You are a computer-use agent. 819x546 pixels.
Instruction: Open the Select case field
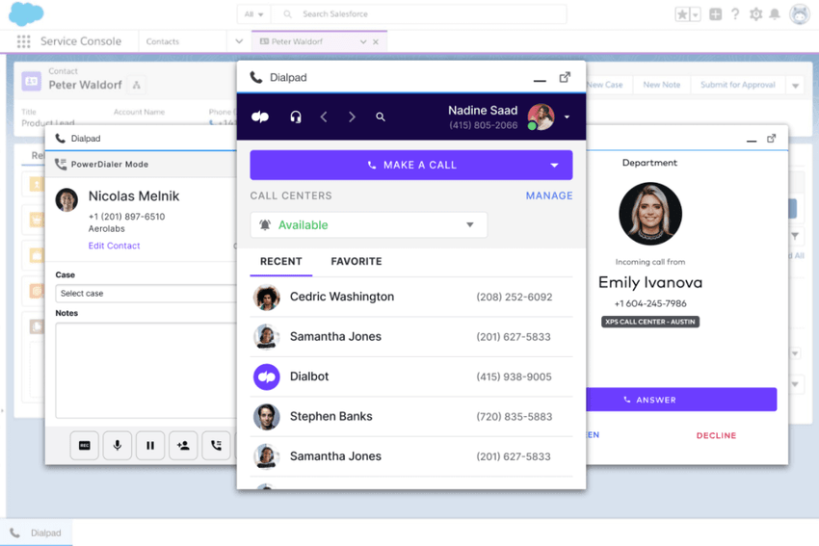point(145,294)
